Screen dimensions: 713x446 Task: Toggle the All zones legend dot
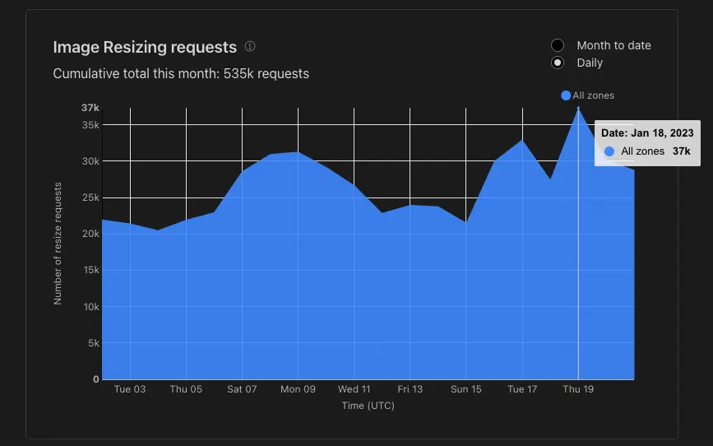tap(566, 95)
